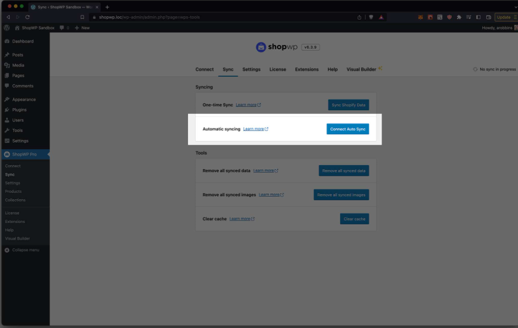Open ShopWP Sandbox site home link

[x=35, y=28]
